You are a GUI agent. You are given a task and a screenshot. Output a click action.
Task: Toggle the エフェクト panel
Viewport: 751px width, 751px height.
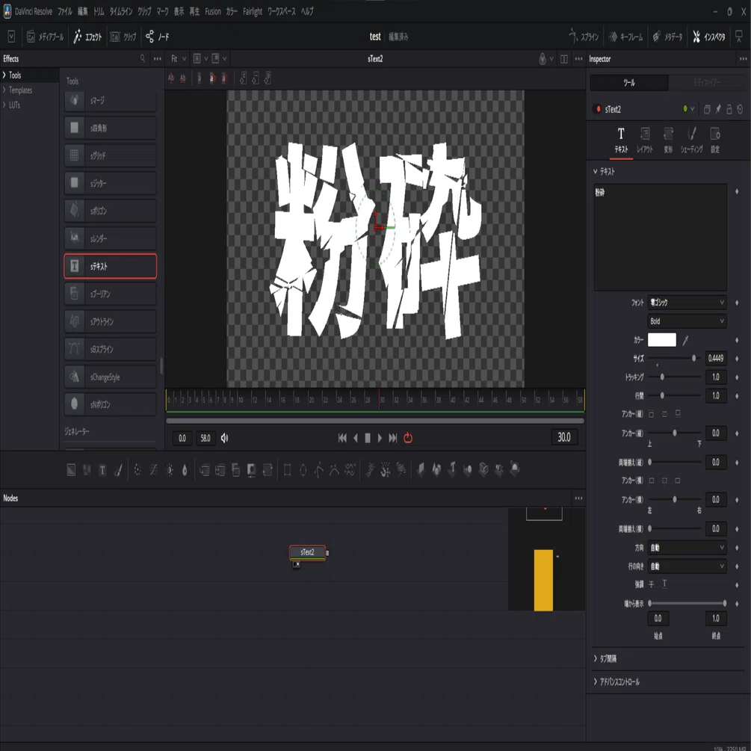coord(87,37)
